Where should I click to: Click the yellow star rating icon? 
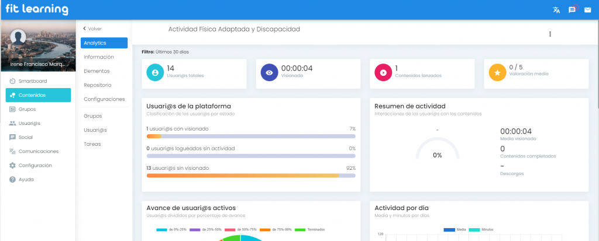497,73
